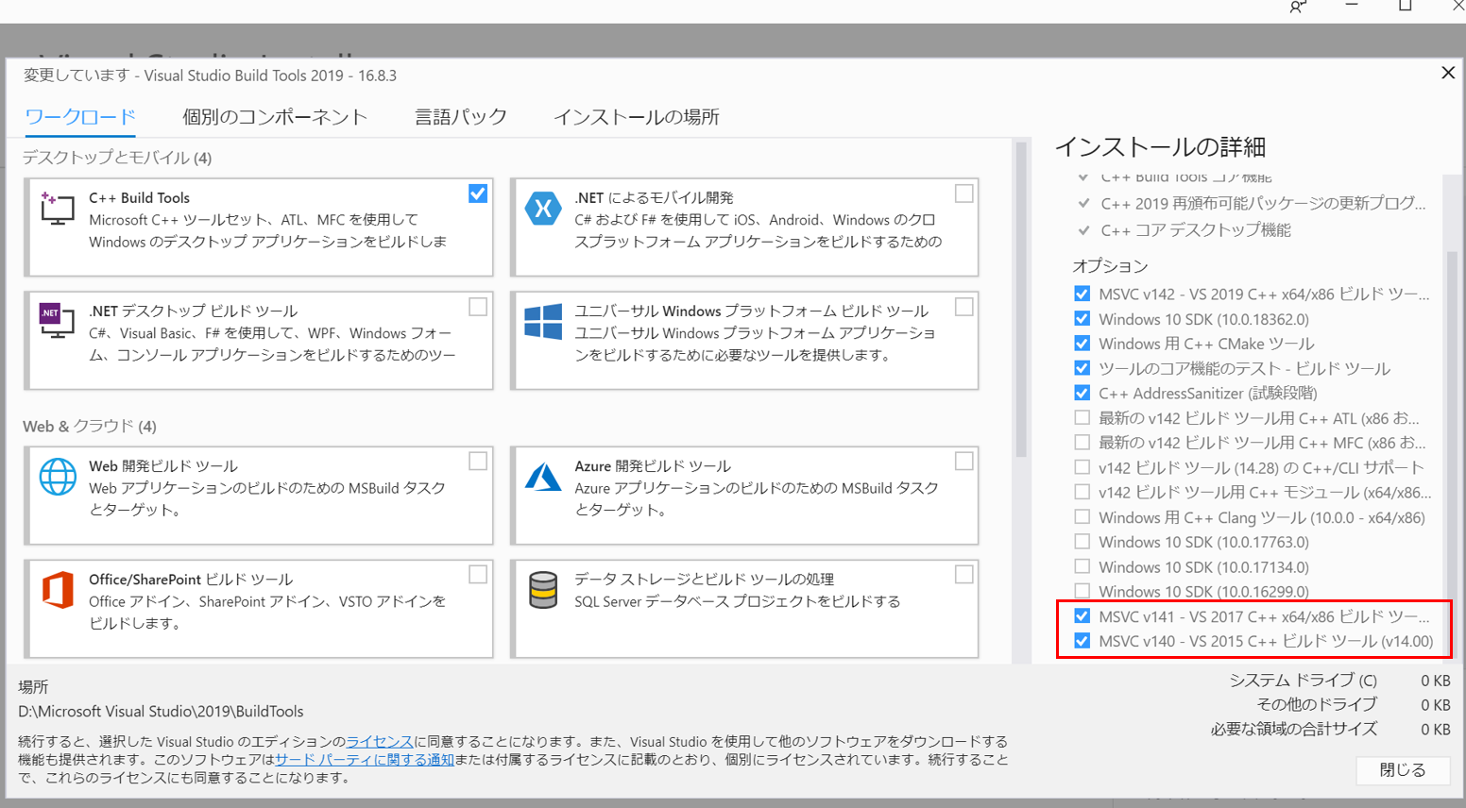Check v142 ビルド ツール用 C++ モジュール
1466x808 pixels.
click(x=1082, y=491)
